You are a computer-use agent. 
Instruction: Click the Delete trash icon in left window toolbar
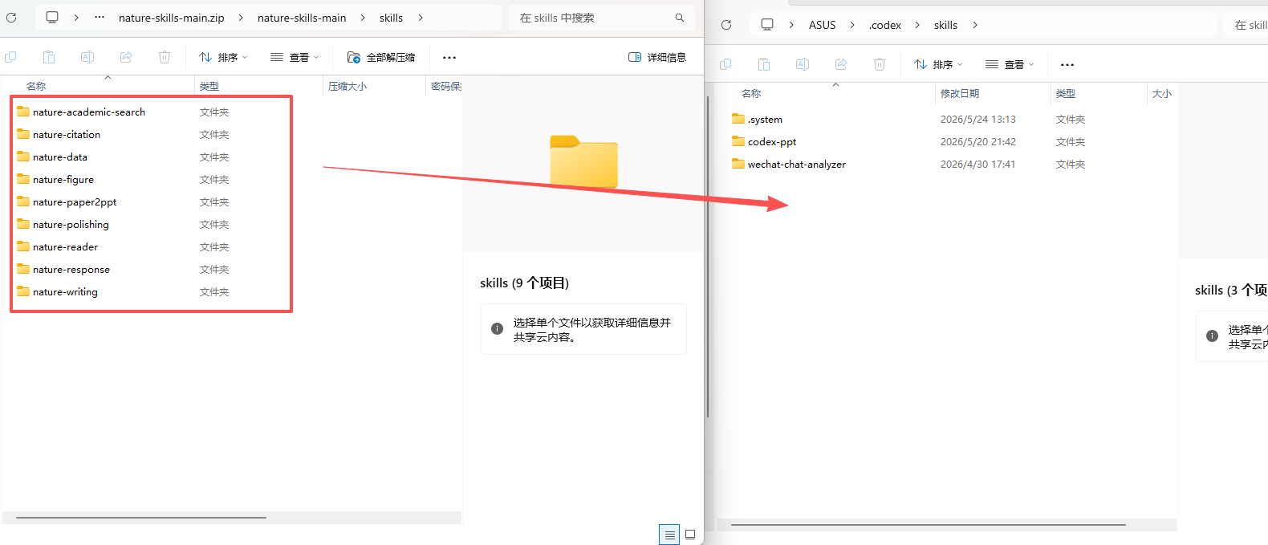click(165, 57)
